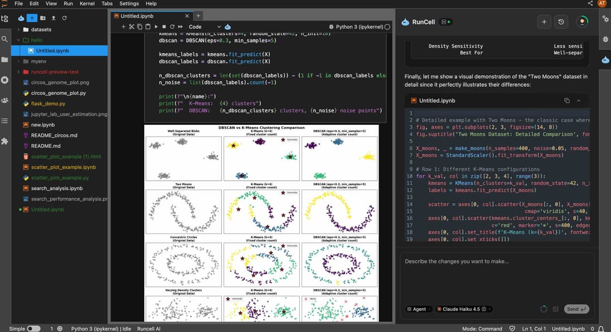Open scatter_plot_example.ipynb file
The image size is (611, 332).
click(63, 167)
